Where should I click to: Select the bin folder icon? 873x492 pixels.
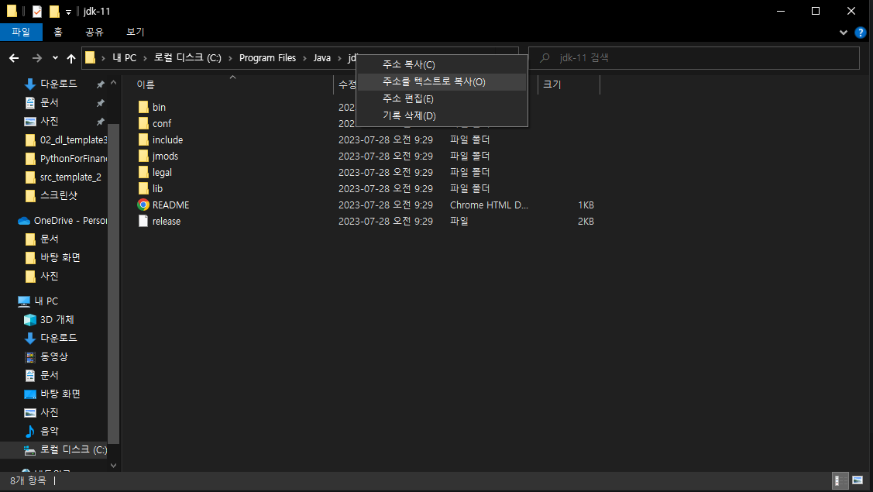pyautogui.click(x=143, y=107)
